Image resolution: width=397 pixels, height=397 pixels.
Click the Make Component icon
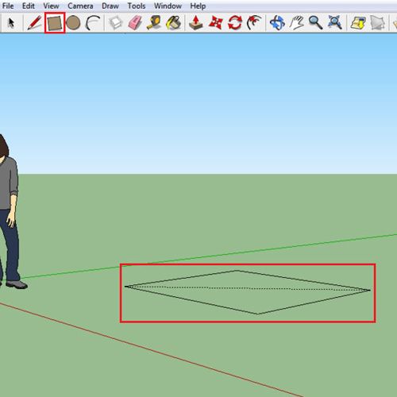116,23
